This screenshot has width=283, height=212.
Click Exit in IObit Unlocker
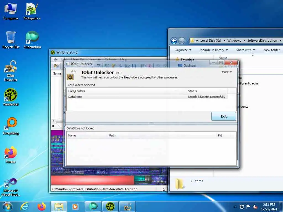click(x=224, y=116)
